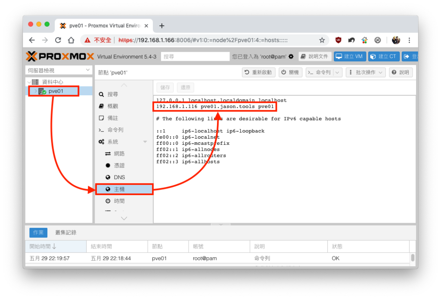Open Chrome three-dot menu
Screen dimensions: 441x299
pos(409,40)
